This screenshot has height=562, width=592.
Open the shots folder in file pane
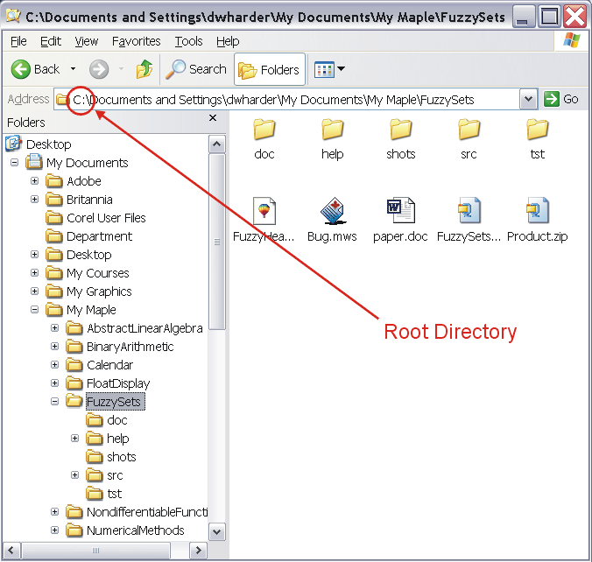(400, 131)
